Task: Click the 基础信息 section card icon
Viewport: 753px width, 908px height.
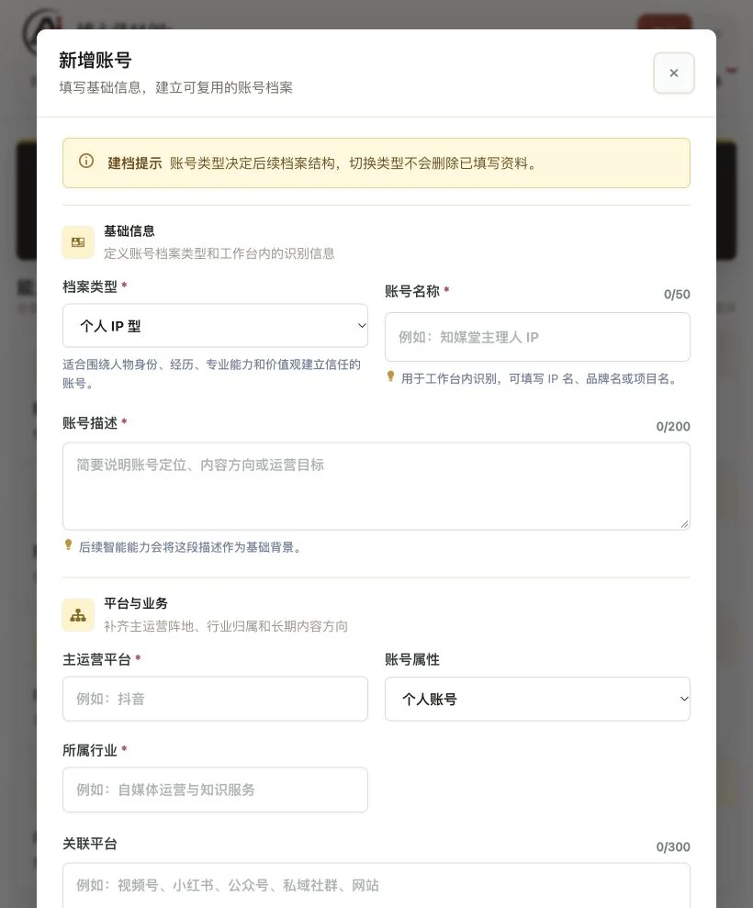Action: pyautogui.click(x=78, y=242)
